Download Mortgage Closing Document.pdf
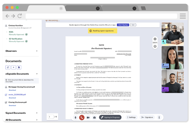 12,90
